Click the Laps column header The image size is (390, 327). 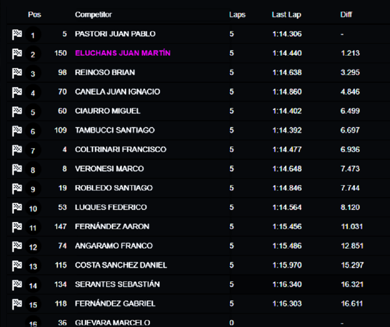[x=237, y=15]
